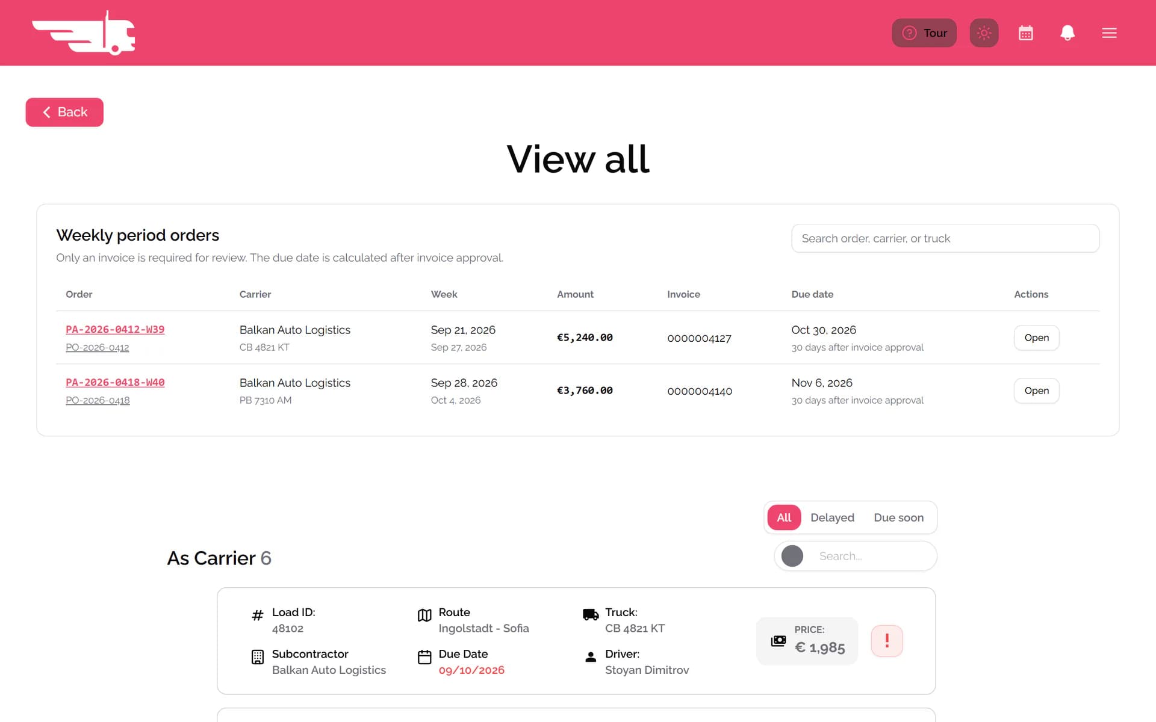Open PO-2026-0412 link
The width and height of the screenshot is (1156, 722).
[x=98, y=347]
